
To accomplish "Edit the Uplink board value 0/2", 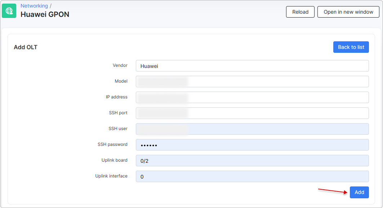I will (252, 160).
